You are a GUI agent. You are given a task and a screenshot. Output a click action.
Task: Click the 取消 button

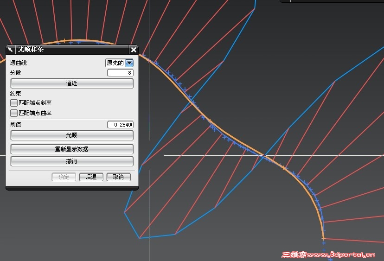(x=119, y=177)
